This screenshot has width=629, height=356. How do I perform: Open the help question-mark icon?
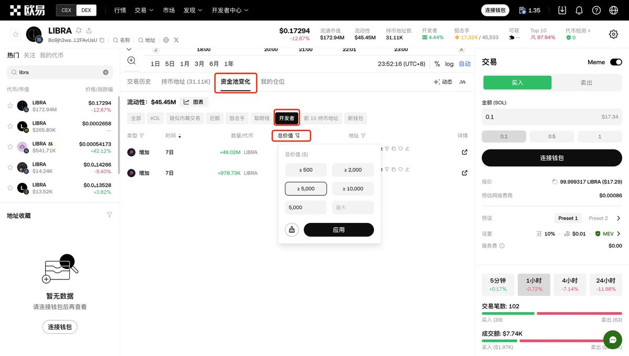coord(597,10)
